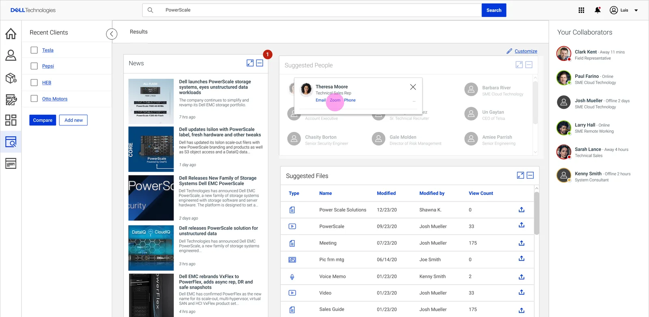The width and height of the screenshot is (649, 317).
Task: Open the Luis account dropdown arrow
Action: (x=636, y=11)
